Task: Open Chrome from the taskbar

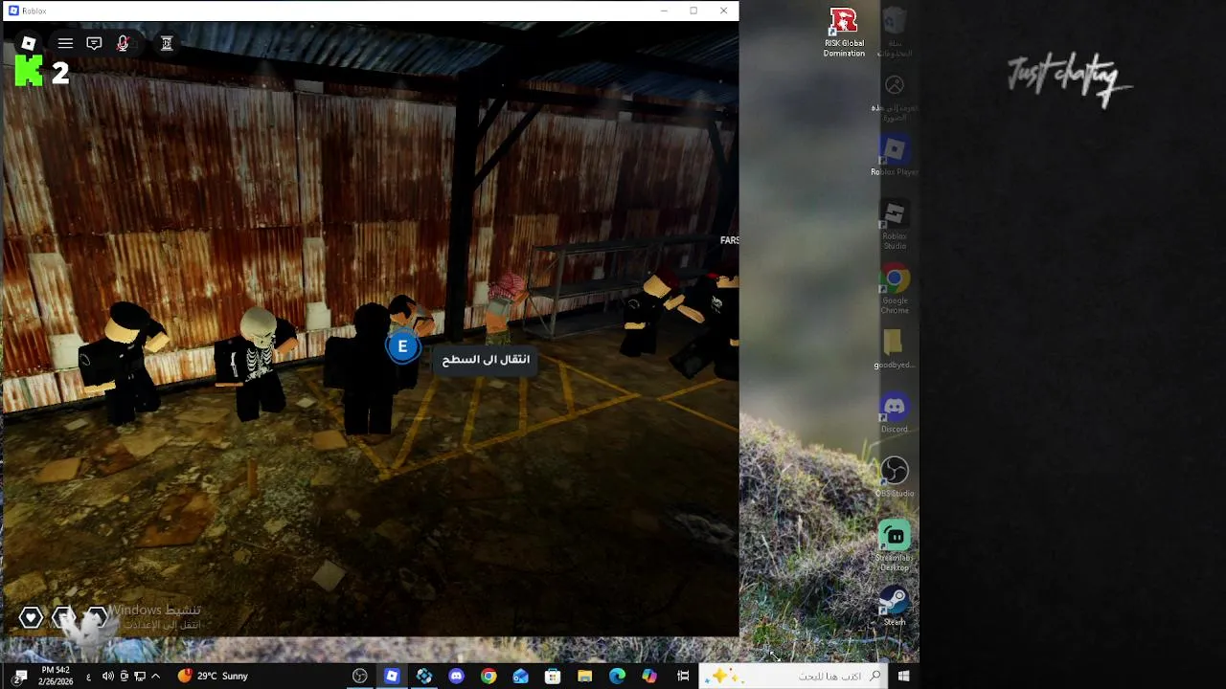Action: [x=488, y=677]
